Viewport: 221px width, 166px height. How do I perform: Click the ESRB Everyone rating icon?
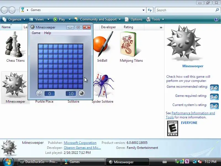click(x=172, y=128)
